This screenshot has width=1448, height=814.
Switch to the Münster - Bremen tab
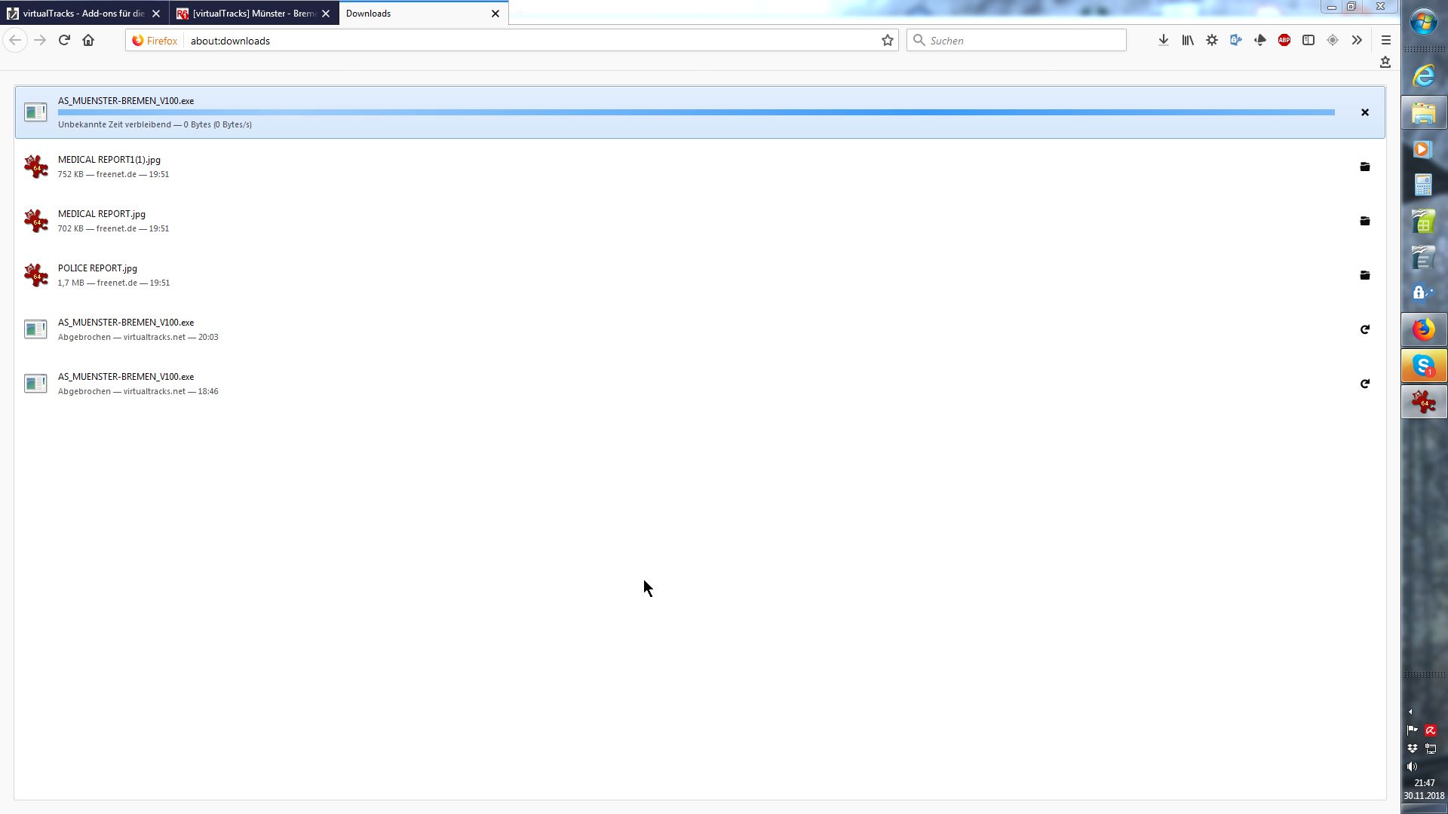pos(249,14)
